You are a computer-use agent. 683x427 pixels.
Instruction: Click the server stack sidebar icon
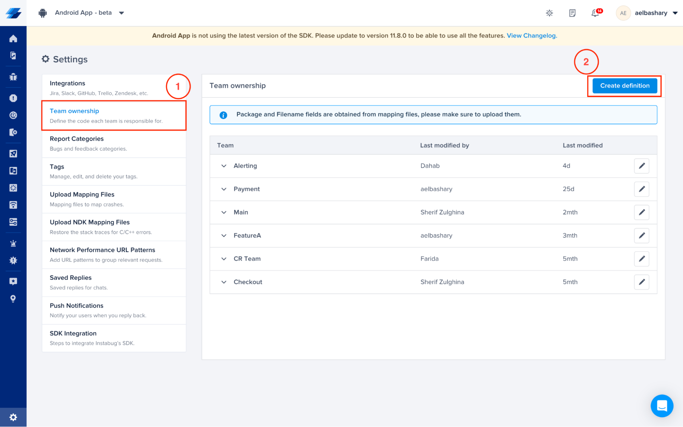13,222
